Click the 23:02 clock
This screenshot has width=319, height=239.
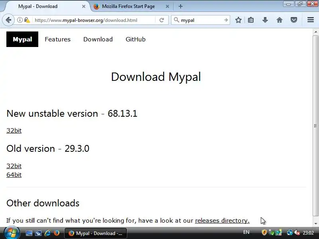click(308, 233)
